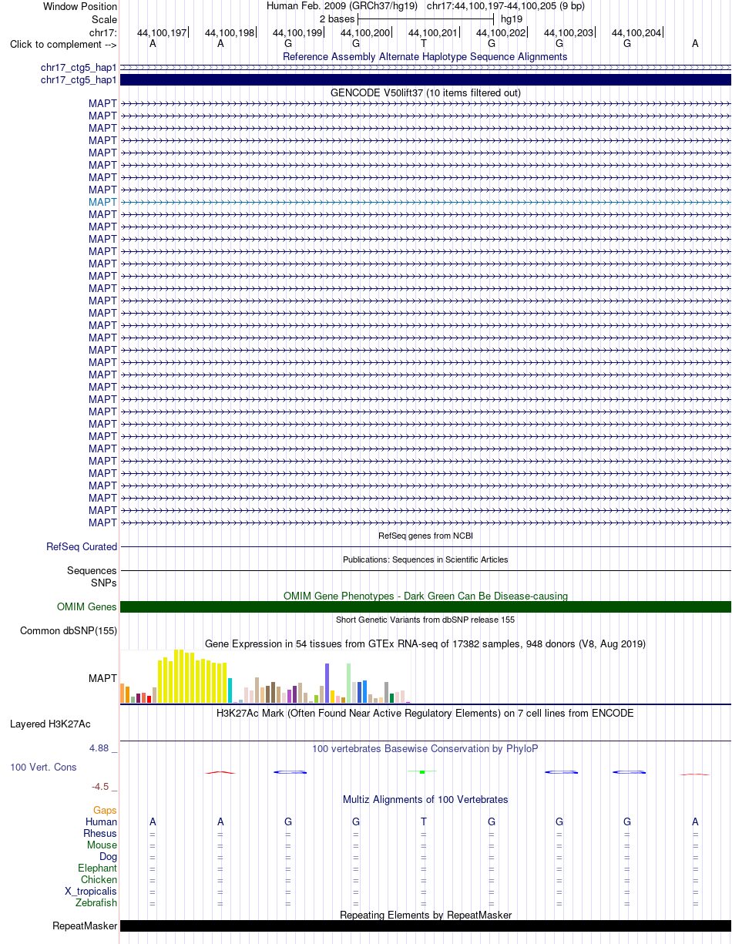Click the "-4.5" PhyloP lower scale value
732x944 pixels.
pyautogui.click(x=104, y=787)
